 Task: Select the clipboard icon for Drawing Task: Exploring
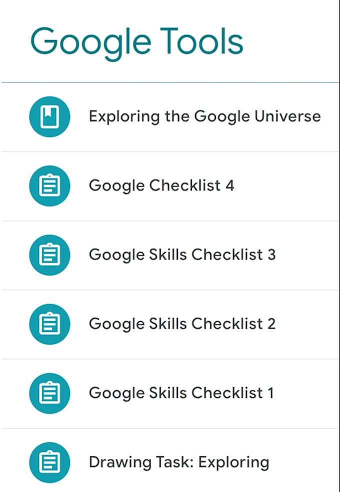tap(50, 462)
